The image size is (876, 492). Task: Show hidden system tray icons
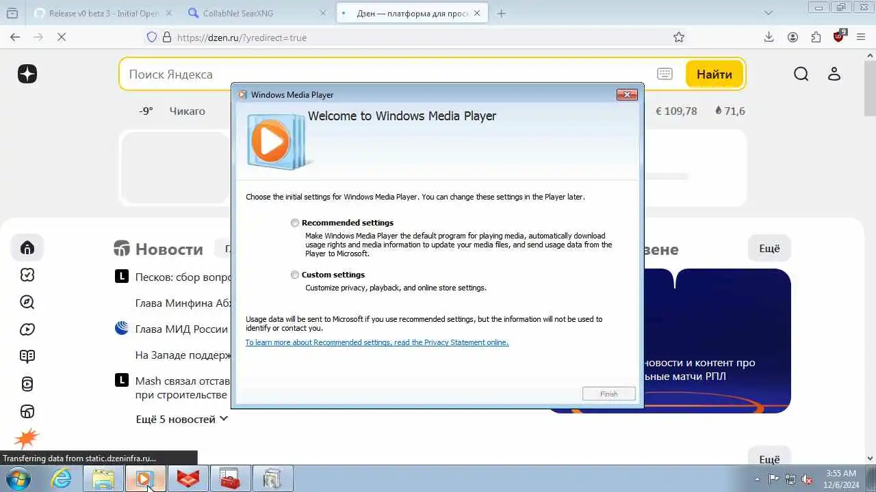click(x=757, y=479)
